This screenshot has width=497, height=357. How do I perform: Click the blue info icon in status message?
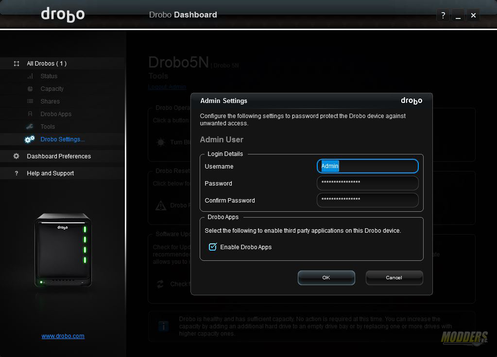tap(163, 326)
